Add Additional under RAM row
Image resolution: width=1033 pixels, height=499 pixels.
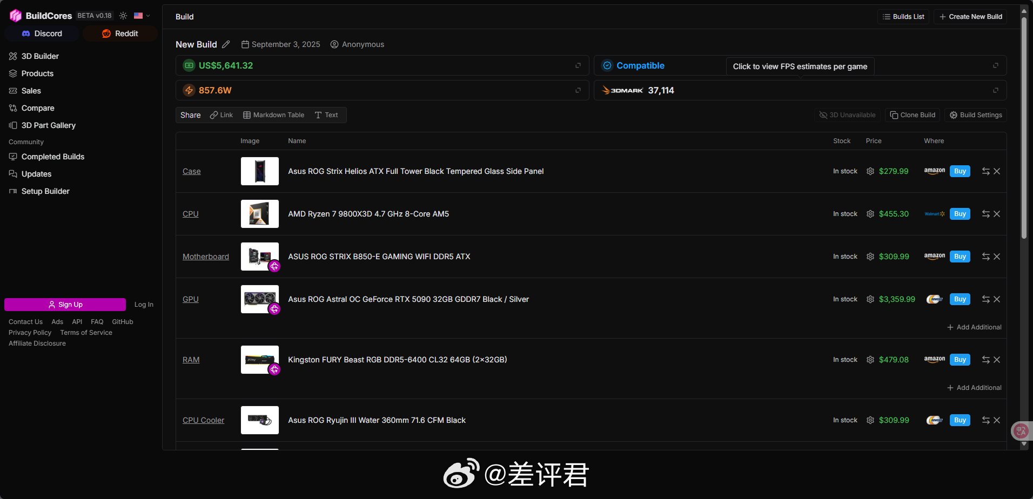pyautogui.click(x=974, y=388)
